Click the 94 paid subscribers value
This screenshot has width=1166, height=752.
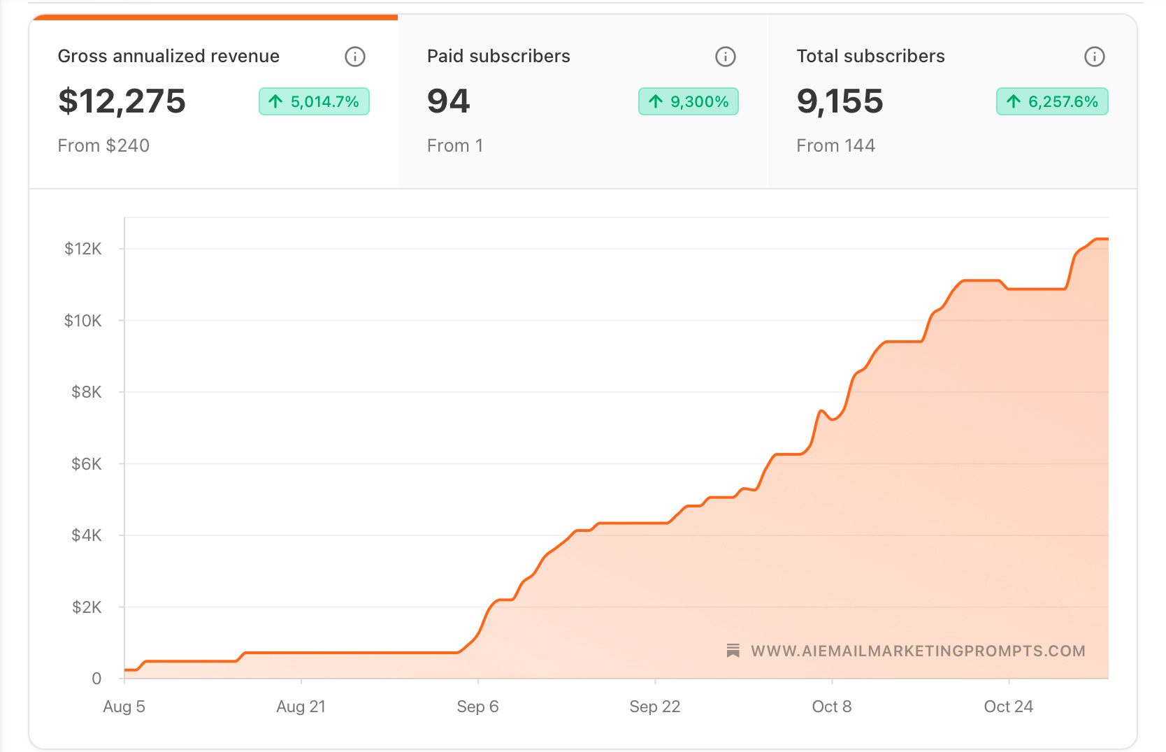click(x=449, y=101)
